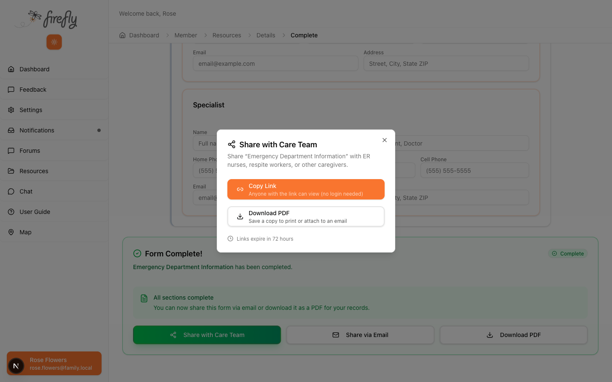Copy Link to share the form
The image size is (612, 382).
coord(306,189)
